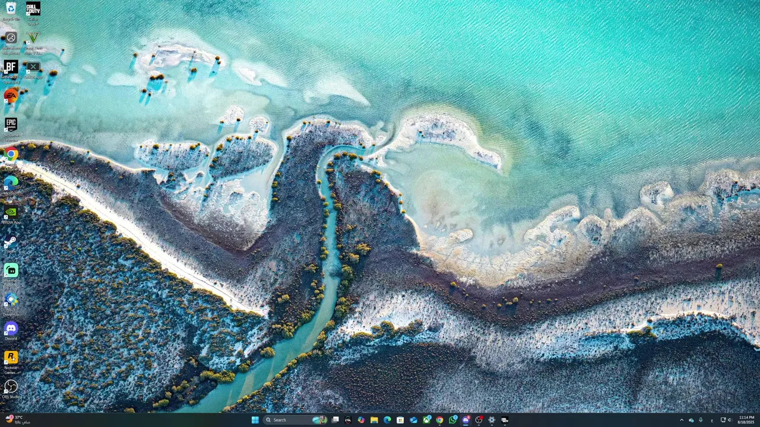Select the OBS Studio desktop shortcut
Viewport: 760px width, 427px height.
click(x=11, y=389)
